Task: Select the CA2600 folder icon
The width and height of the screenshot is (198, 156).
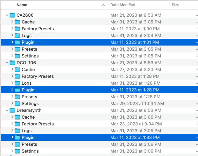Action: 12,15
